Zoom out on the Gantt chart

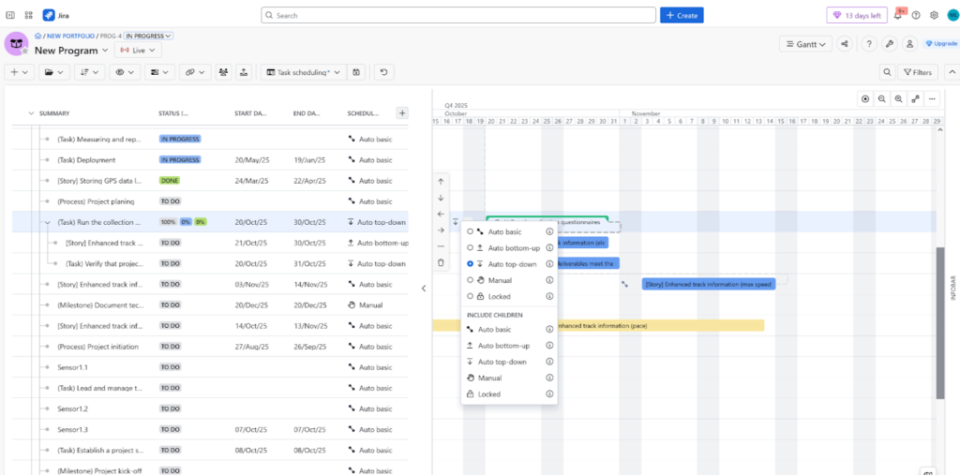pos(882,98)
